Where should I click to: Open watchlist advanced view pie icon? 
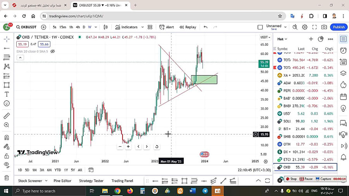coord(321,39)
